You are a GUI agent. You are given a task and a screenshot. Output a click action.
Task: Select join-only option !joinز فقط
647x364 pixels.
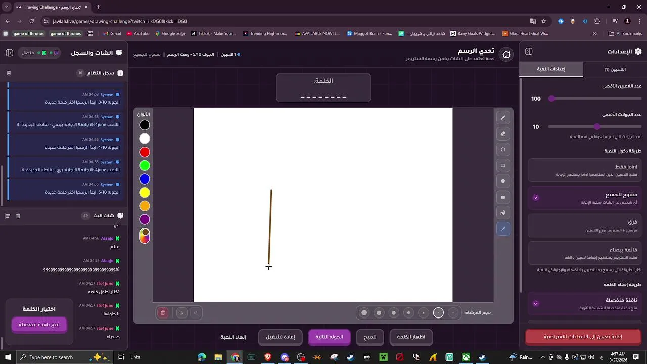tap(584, 170)
